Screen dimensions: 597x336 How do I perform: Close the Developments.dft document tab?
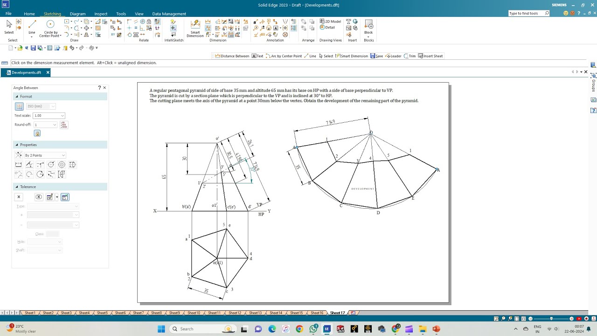pyautogui.click(x=48, y=72)
